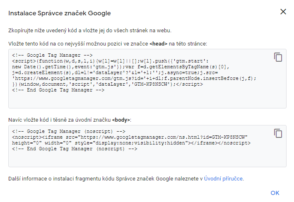
Task: Open the Úvodní příručce link
Action: tap(223, 178)
